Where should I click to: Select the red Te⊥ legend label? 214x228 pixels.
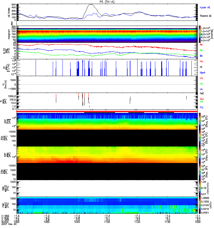(x=202, y=99)
